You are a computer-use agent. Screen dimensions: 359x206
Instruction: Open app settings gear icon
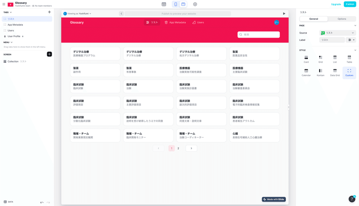point(195,4)
